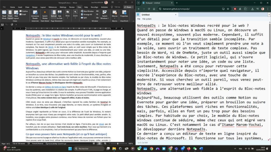Reload the NotepadJs page in Chrome
This screenshot has height=152, width=271.
149,9
